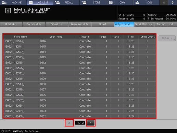Open the STORE tab
The width and height of the screenshot is (177, 133).
93,2
